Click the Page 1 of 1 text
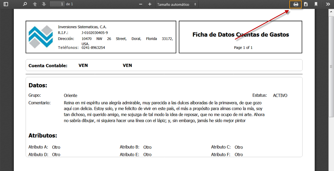 (243, 48)
